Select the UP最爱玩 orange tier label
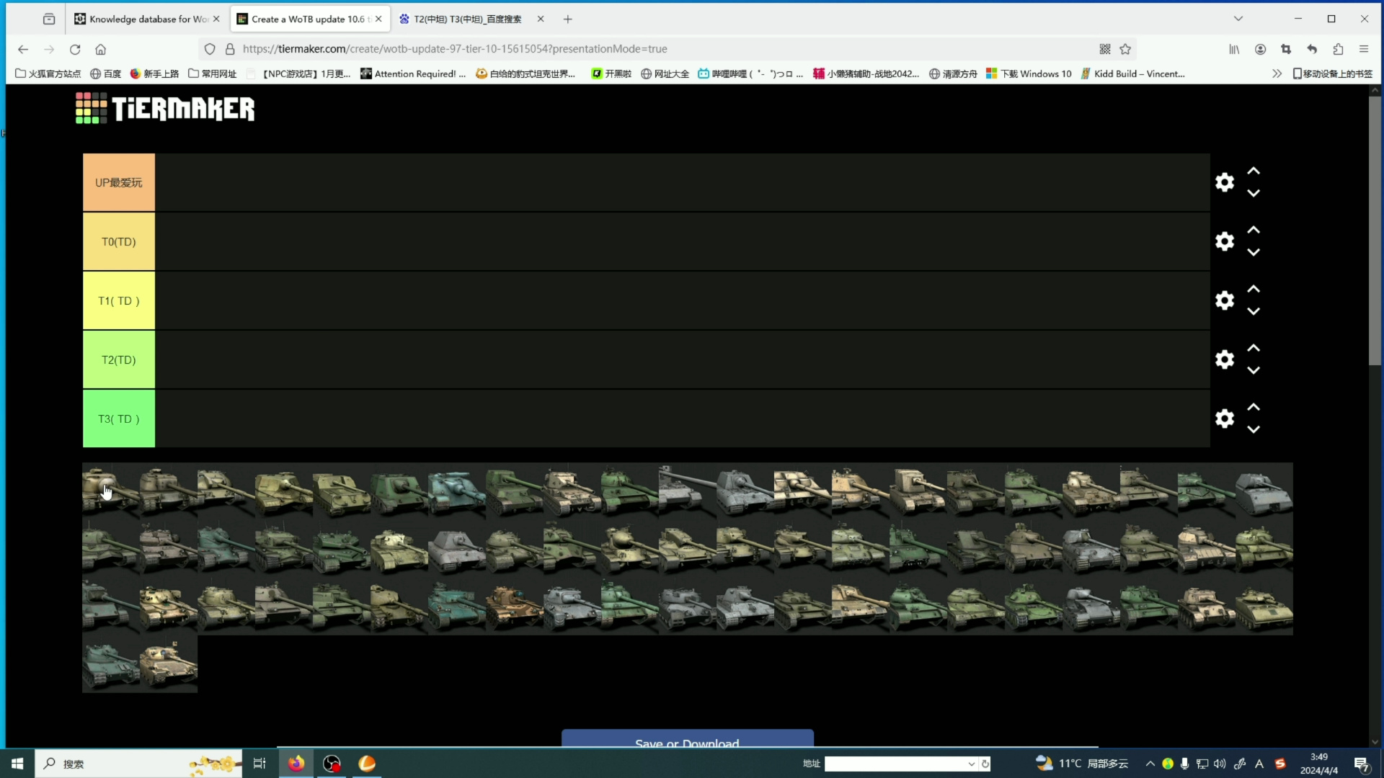The height and width of the screenshot is (778, 1384). (x=119, y=182)
